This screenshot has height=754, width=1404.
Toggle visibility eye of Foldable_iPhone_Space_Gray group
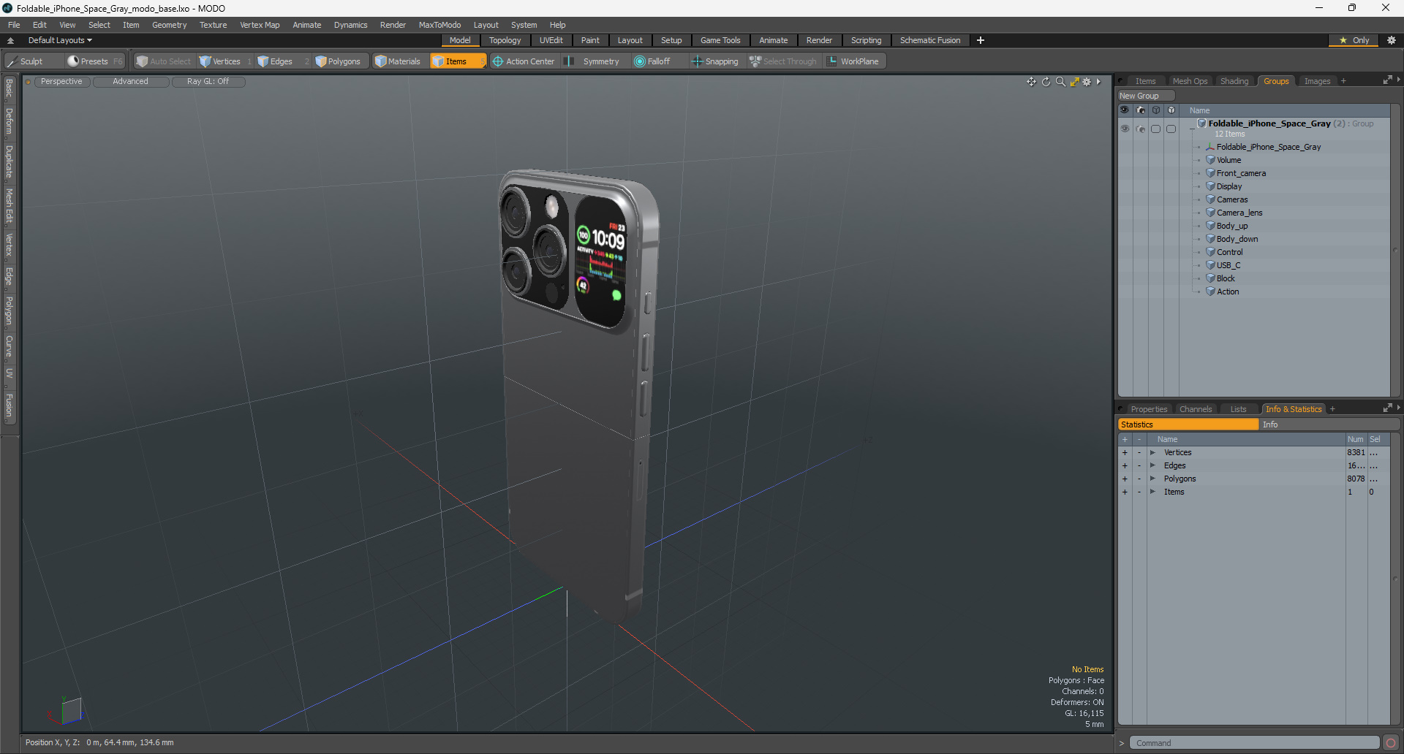click(x=1125, y=129)
